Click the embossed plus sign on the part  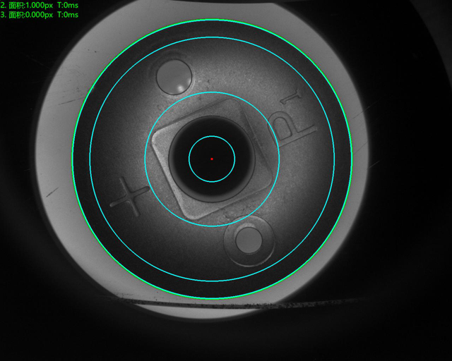[129, 198]
